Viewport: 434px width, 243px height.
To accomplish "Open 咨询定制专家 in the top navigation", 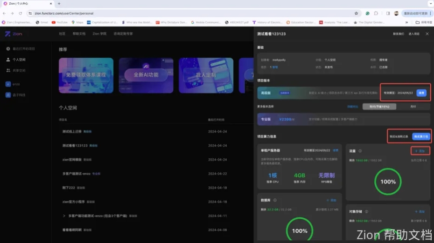I will pyautogui.click(x=123, y=34).
